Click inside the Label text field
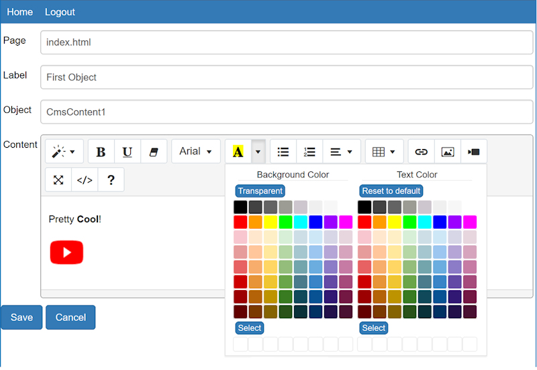The width and height of the screenshot is (537, 370). (287, 77)
